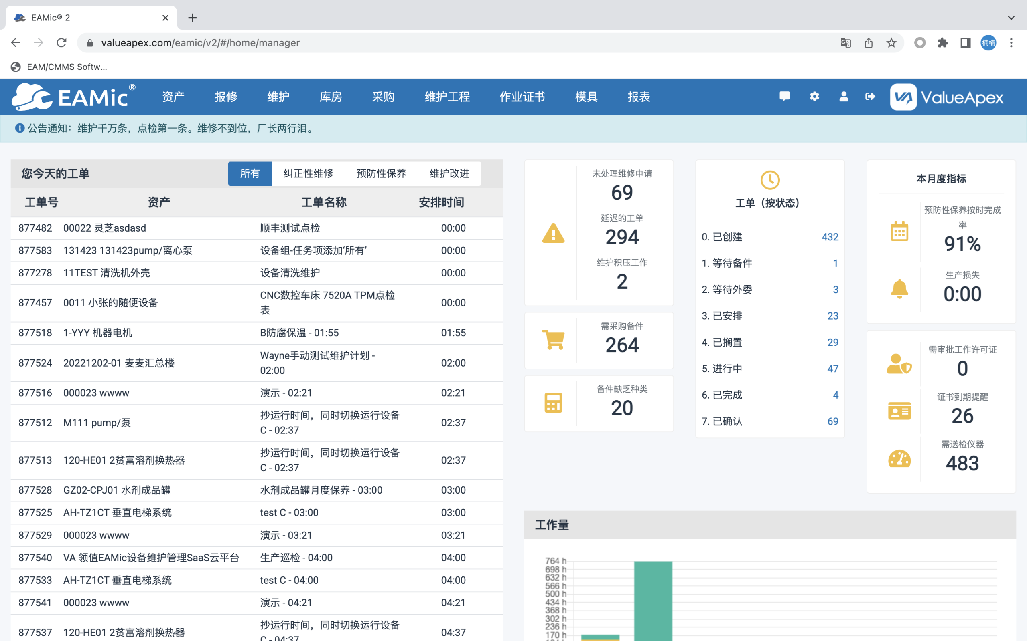Click the shopping cart icon for spare parts
1027x641 pixels.
[x=553, y=340]
